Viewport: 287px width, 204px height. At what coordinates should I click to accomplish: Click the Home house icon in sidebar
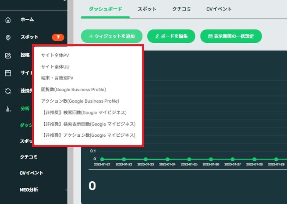click(x=8, y=20)
